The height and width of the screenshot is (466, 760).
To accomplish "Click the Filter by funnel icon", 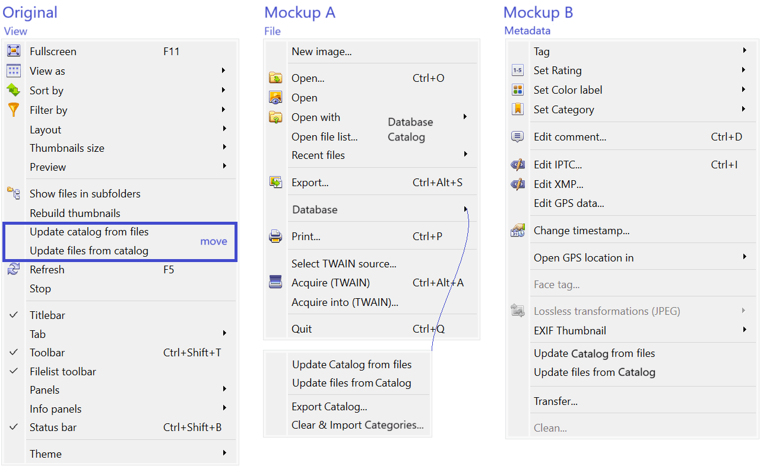I will click(x=14, y=110).
